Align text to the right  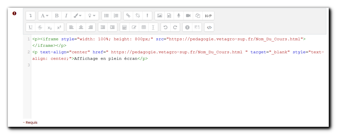click(x=90, y=27)
